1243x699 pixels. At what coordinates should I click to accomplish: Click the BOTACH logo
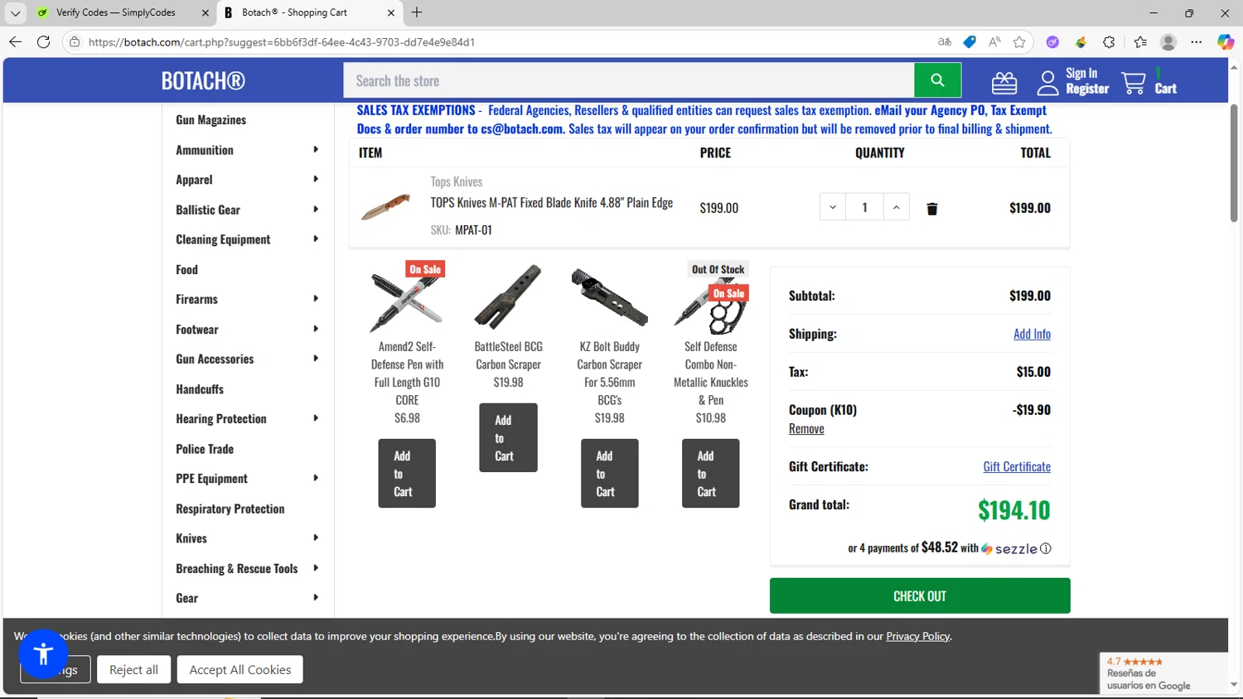(203, 81)
